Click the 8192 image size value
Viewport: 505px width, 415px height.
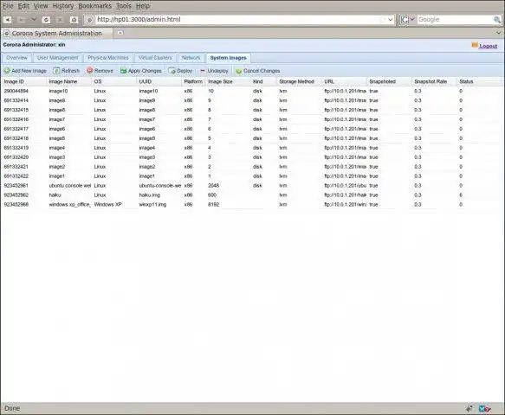[x=214, y=204]
